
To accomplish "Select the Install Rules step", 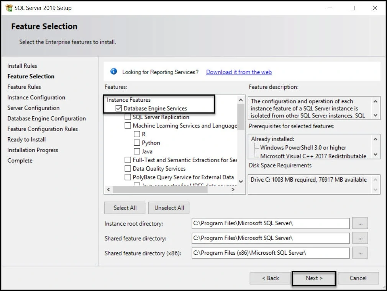I will [x=22, y=66].
